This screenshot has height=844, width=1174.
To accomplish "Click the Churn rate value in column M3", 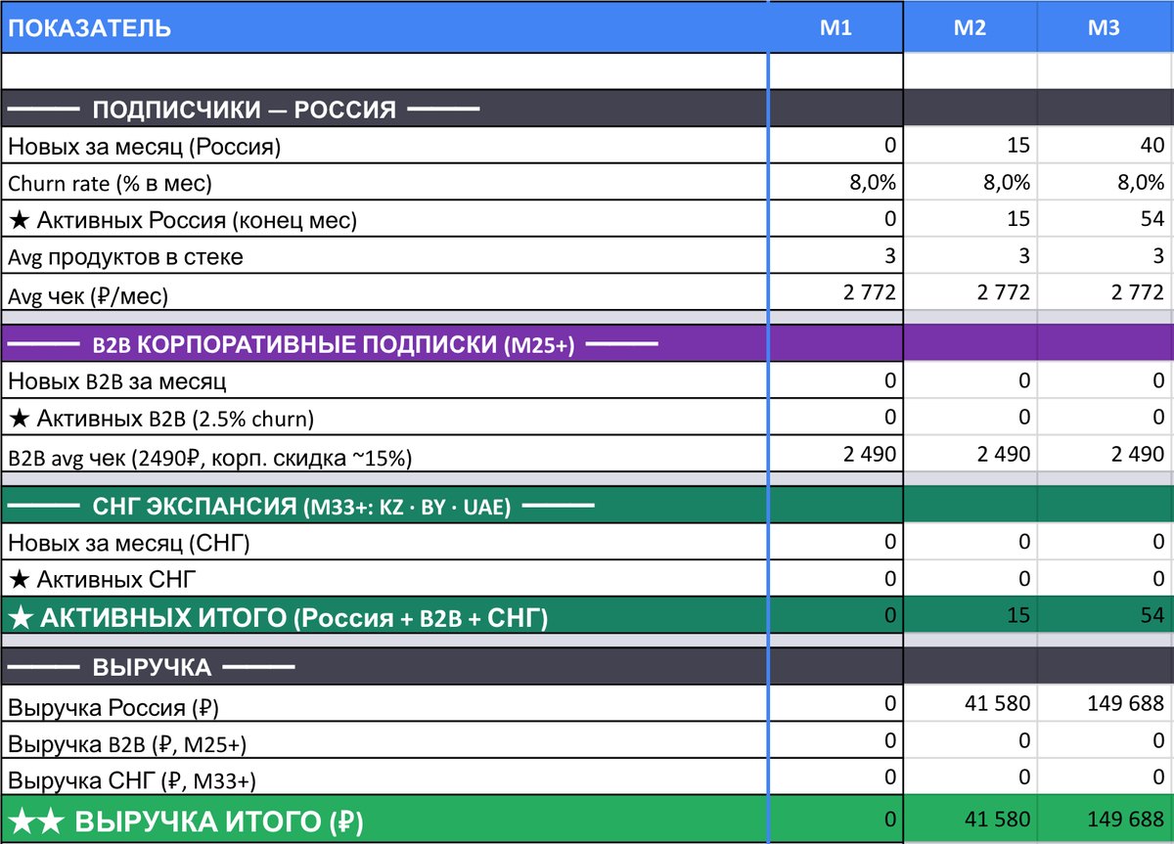I will point(1140,183).
